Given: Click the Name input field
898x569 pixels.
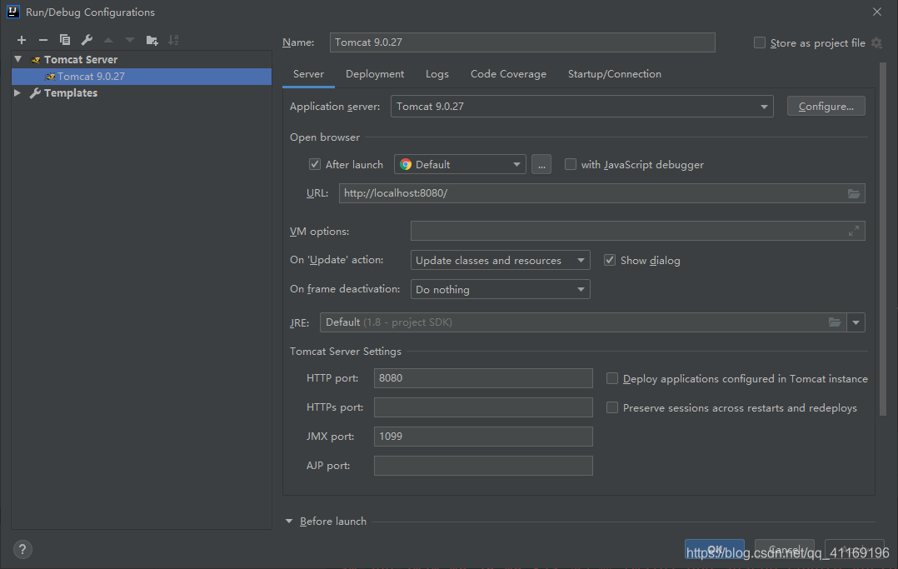Looking at the screenshot, I should tap(522, 42).
